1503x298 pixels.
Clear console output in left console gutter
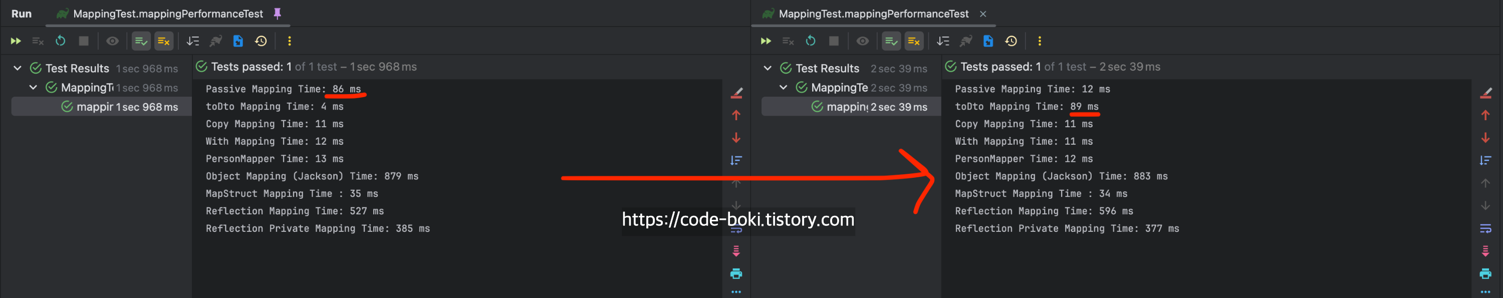pyautogui.click(x=736, y=92)
